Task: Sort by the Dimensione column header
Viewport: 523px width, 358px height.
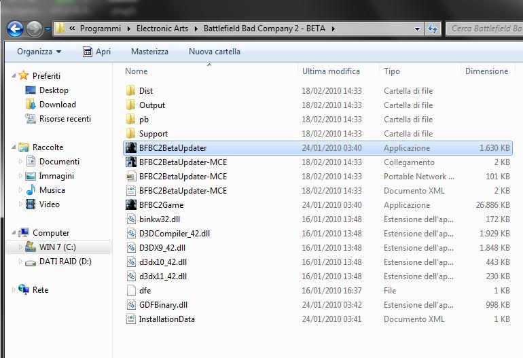Action: point(486,71)
